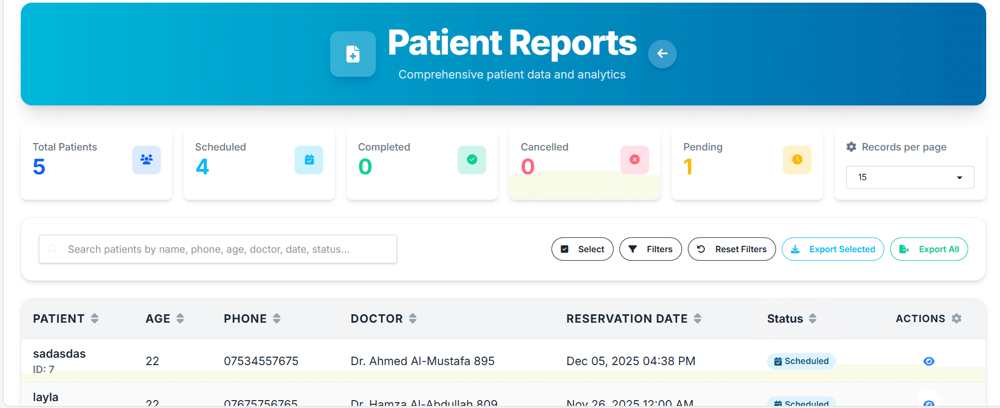
Task: Click patient name layla
Action: pos(46,397)
